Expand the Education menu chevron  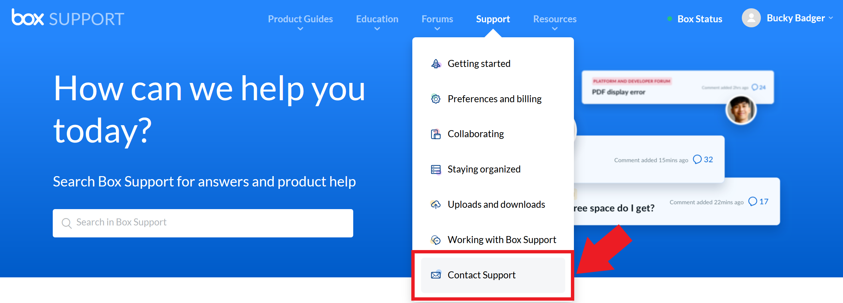tap(377, 29)
